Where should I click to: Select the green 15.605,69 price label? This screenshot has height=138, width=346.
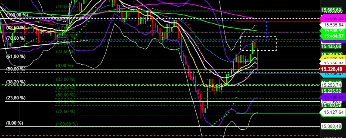[331, 10]
